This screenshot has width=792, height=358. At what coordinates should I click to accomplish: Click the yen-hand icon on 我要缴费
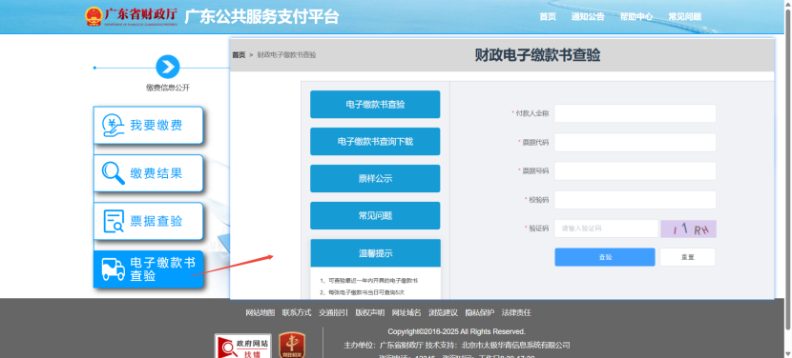114,125
